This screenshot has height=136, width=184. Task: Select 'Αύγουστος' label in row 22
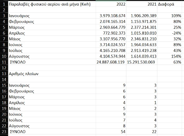point(19,126)
